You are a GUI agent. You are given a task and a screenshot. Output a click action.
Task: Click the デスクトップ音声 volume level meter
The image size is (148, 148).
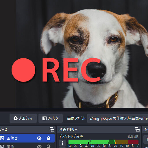pyautogui.click(x=103, y=142)
